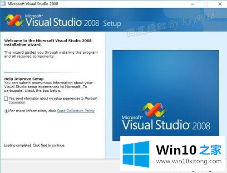Close the Visual Studio 2008 setup window

[x=220, y=4]
